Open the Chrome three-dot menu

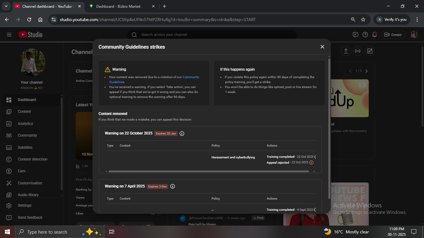pos(417,20)
